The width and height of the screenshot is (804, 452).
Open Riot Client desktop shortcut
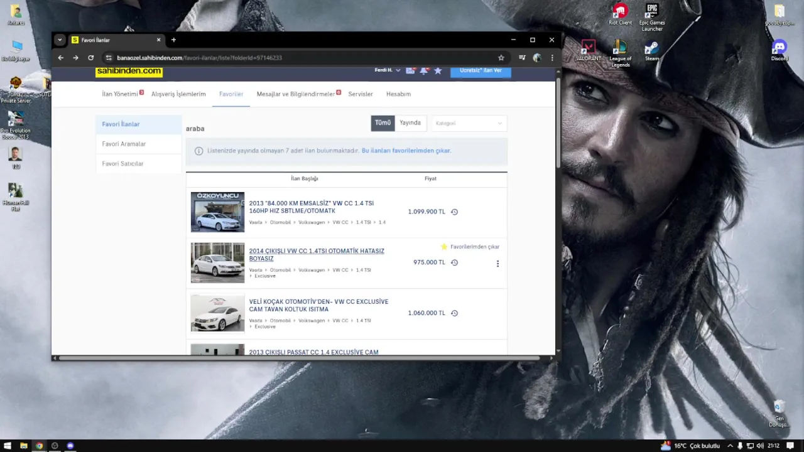click(620, 14)
